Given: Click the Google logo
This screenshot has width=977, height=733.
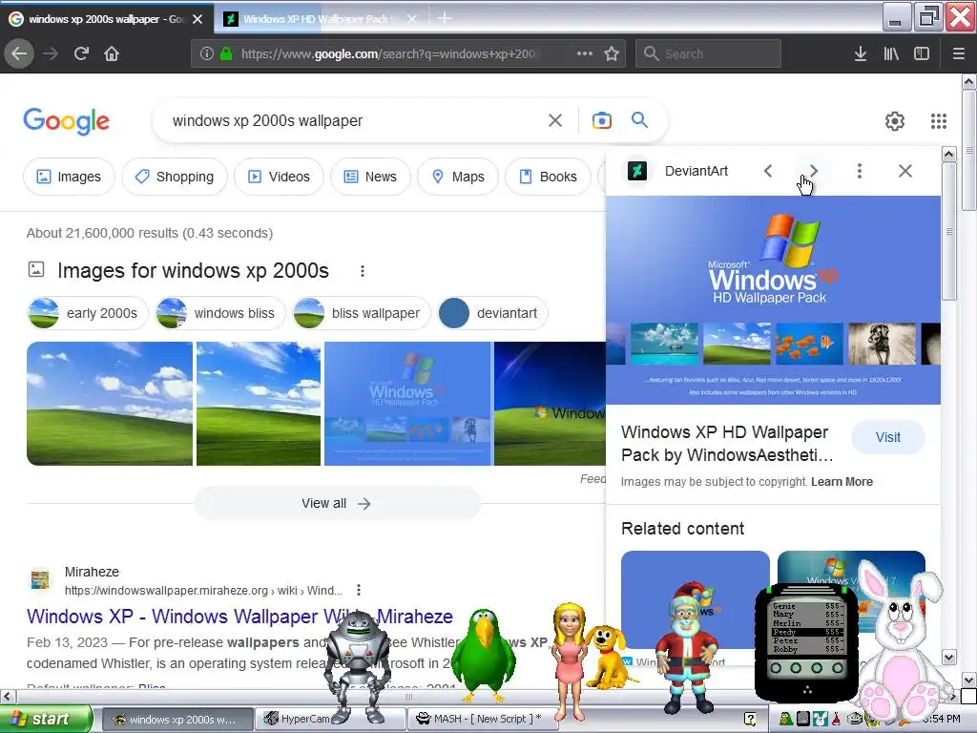Looking at the screenshot, I should coord(66,121).
